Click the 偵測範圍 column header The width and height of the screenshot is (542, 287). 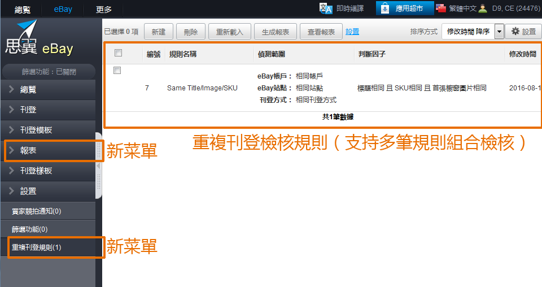click(272, 54)
